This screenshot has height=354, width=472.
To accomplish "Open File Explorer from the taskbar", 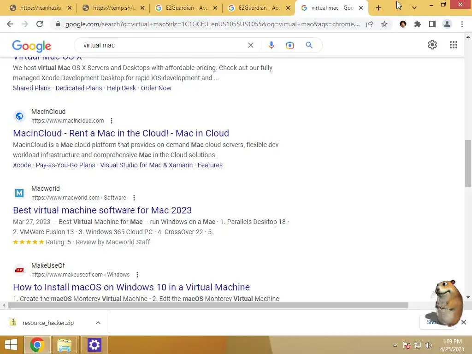I will pos(65,345).
